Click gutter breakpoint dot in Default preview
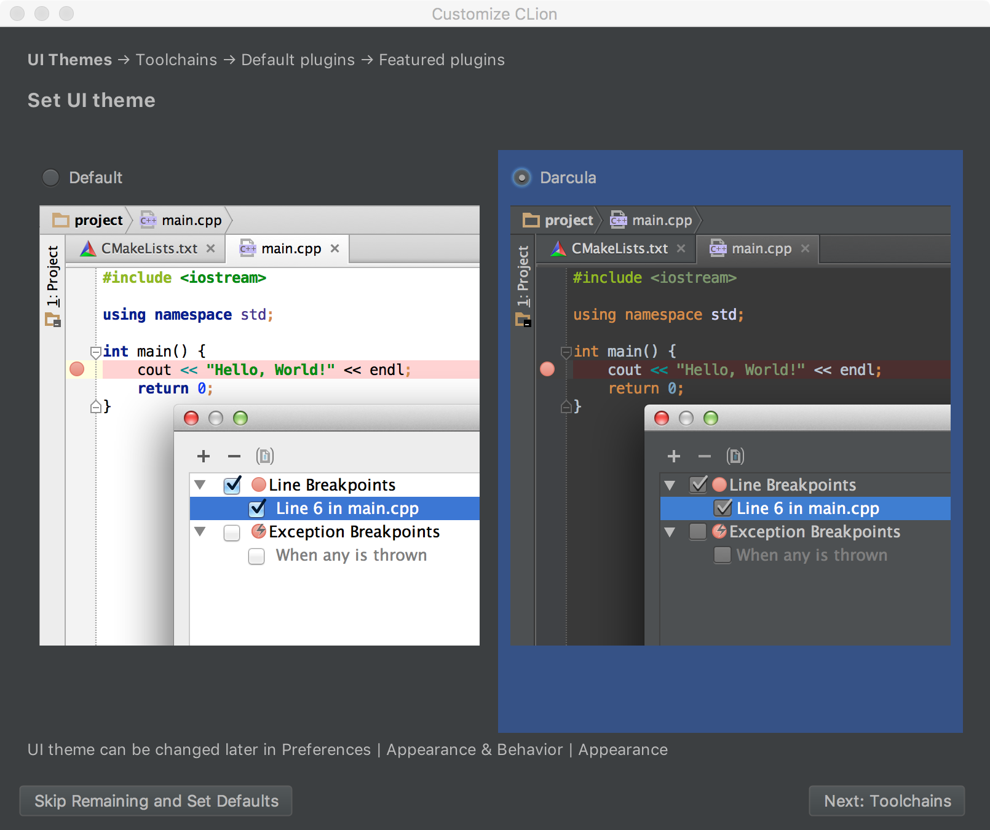Screen dimensions: 990x830 tap(77, 369)
